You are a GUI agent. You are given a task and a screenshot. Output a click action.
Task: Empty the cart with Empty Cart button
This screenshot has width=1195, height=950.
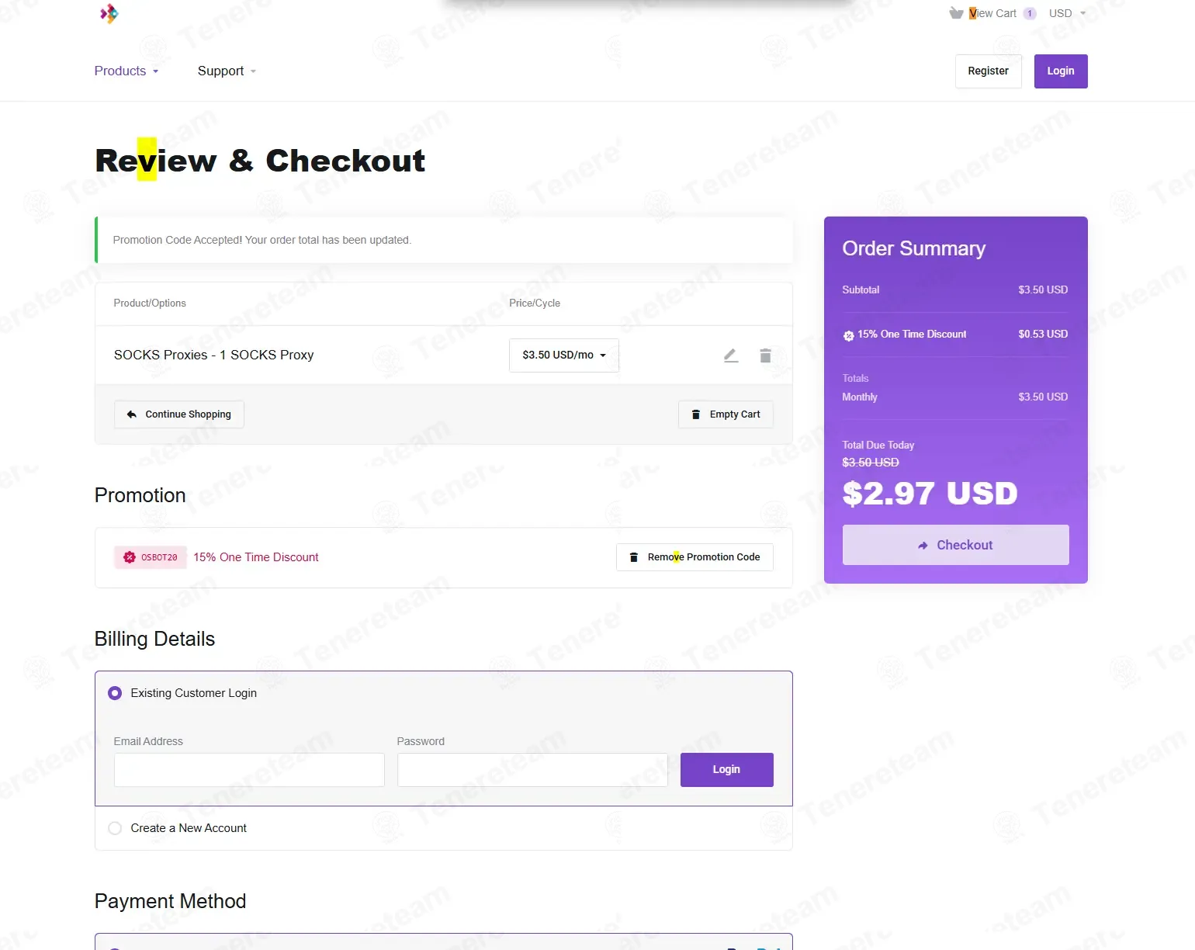click(726, 414)
